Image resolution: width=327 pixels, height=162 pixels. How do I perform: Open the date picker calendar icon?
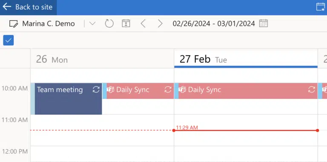(264, 23)
